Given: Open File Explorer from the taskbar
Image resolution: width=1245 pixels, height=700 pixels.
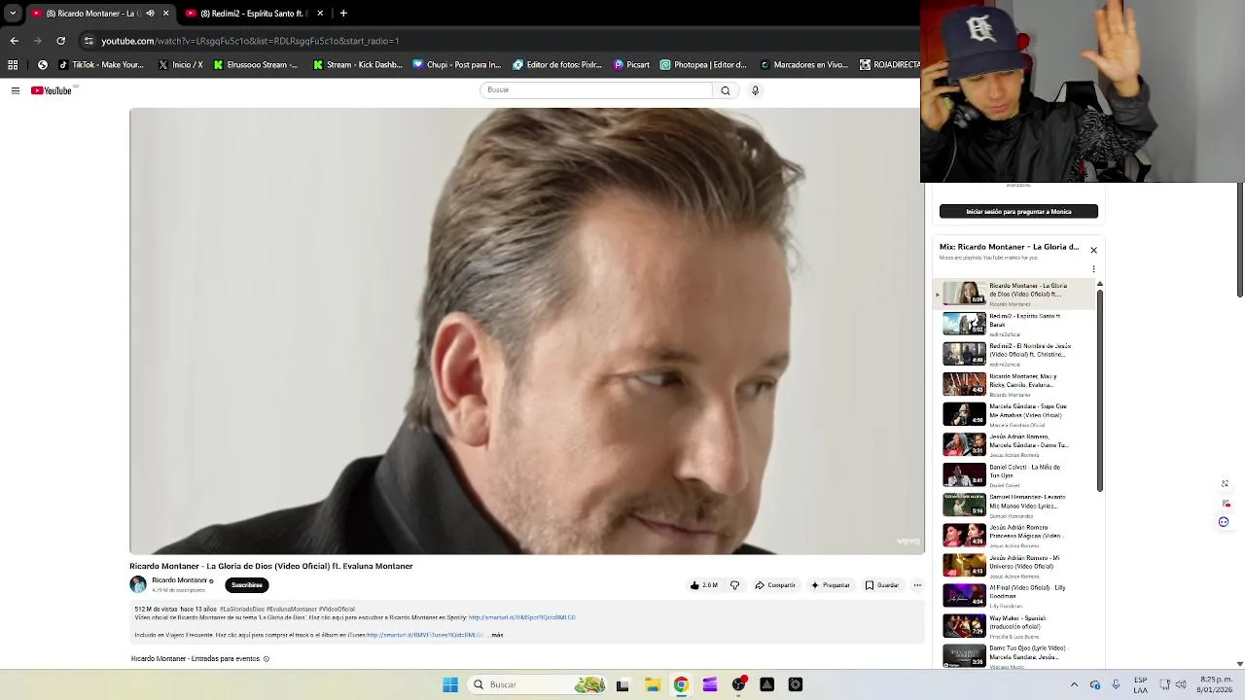Looking at the screenshot, I should (x=652, y=684).
